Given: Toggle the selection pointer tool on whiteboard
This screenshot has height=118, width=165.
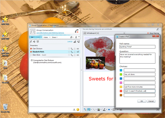Looking at the screenshot, I should tap(85, 110).
